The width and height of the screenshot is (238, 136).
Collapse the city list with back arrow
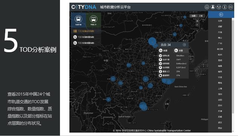(221, 14)
